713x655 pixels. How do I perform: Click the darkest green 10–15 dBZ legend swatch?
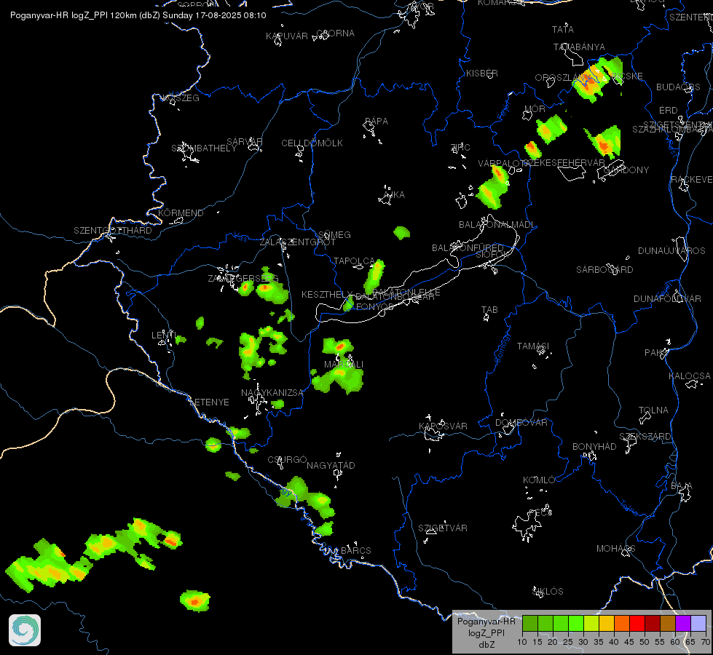coord(530,623)
